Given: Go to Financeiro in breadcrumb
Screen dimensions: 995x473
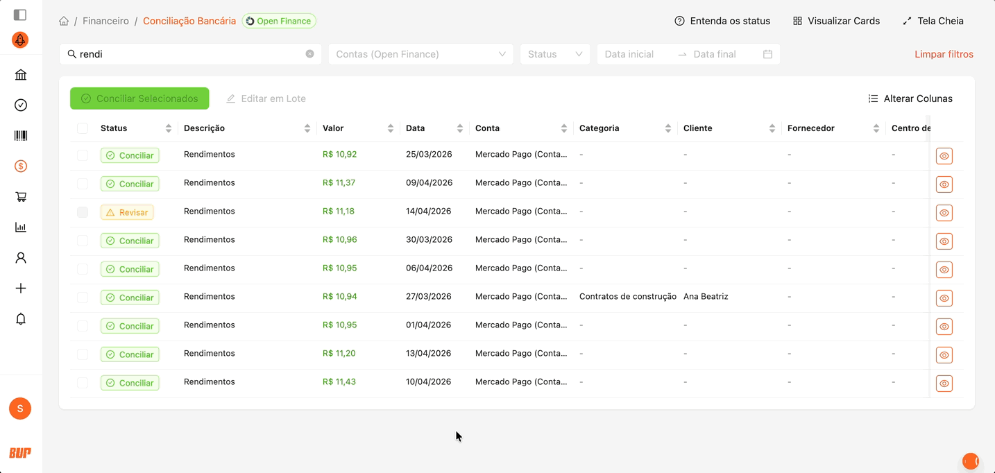Looking at the screenshot, I should pos(105,21).
